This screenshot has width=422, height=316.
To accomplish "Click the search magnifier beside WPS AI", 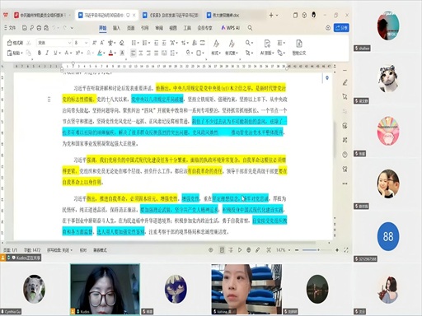I will (x=250, y=28).
